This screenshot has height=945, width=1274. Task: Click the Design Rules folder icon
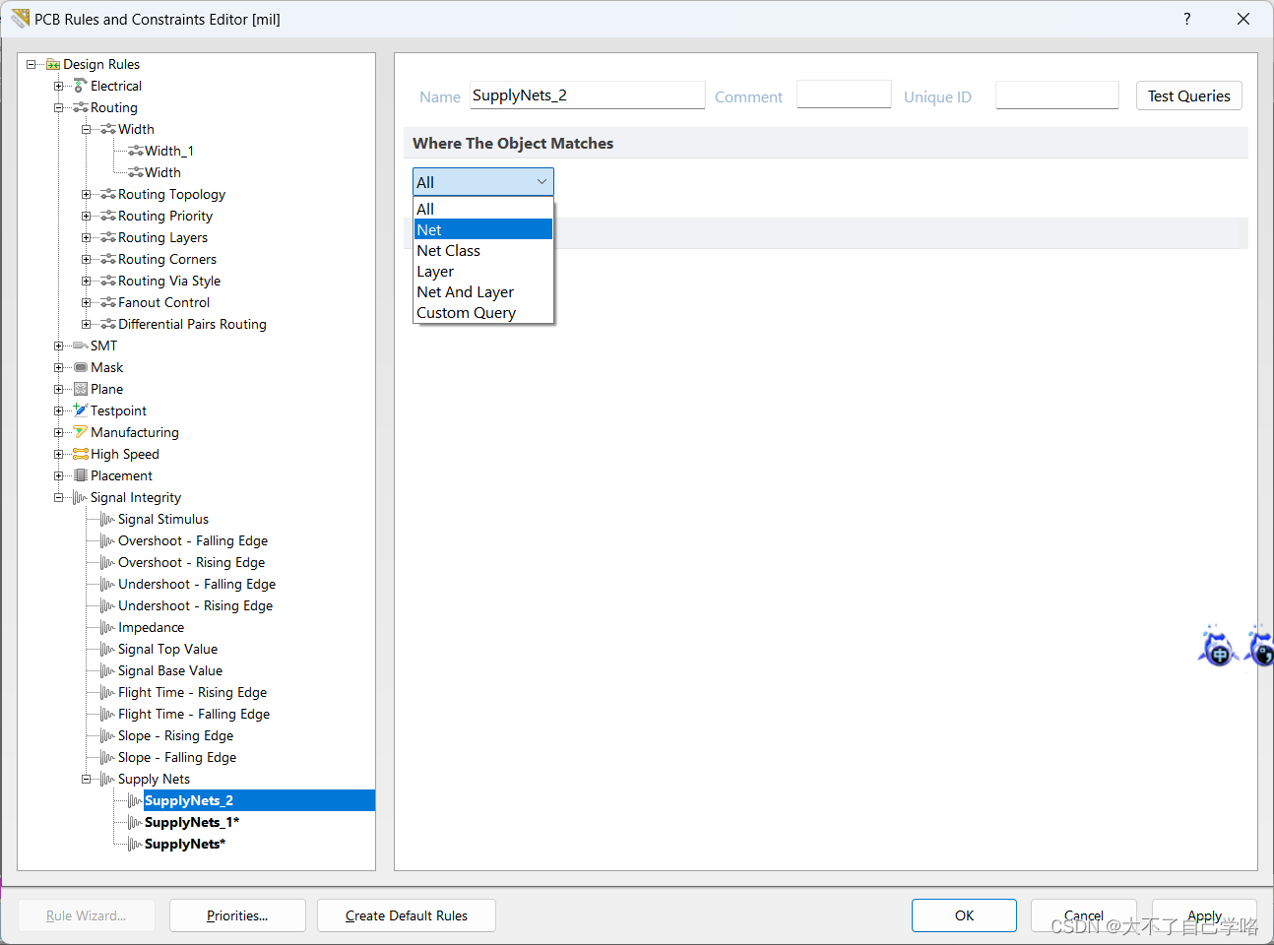click(53, 64)
